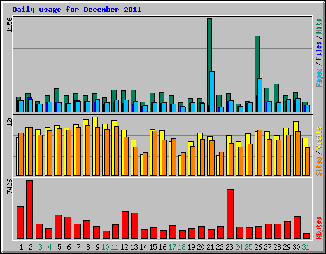Click day 2 on the x-axis
The width and height of the screenshot is (326, 254).
31,247
